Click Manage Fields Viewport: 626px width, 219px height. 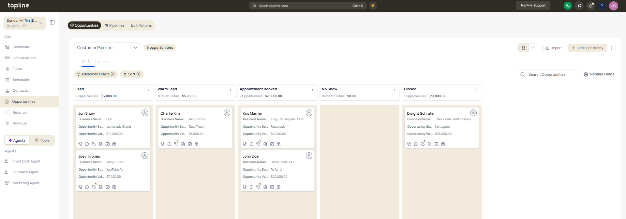(x=599, y=74)
